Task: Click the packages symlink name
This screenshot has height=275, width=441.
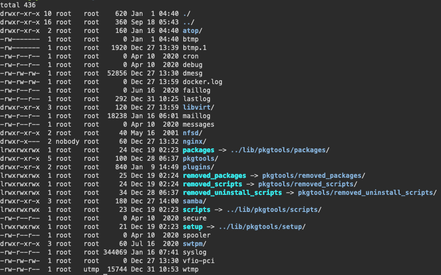Action: pos(198,150)
